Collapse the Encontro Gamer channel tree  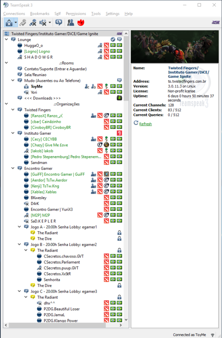(13, 168)
